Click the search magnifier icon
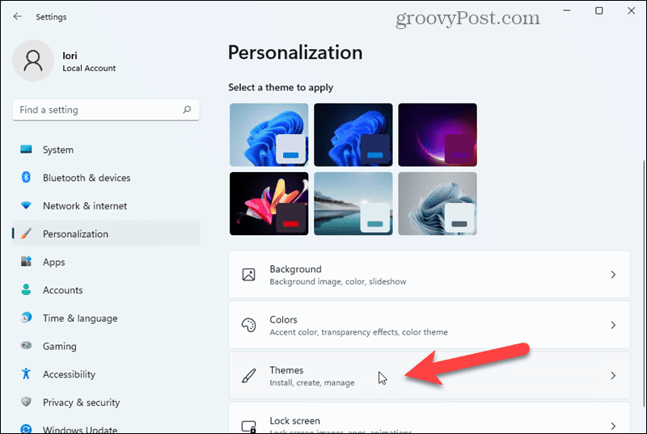 [187, 110]
